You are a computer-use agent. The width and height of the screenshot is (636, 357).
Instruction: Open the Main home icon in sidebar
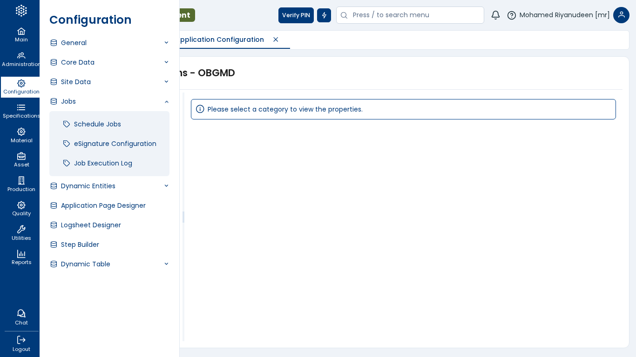pos(21,34)
